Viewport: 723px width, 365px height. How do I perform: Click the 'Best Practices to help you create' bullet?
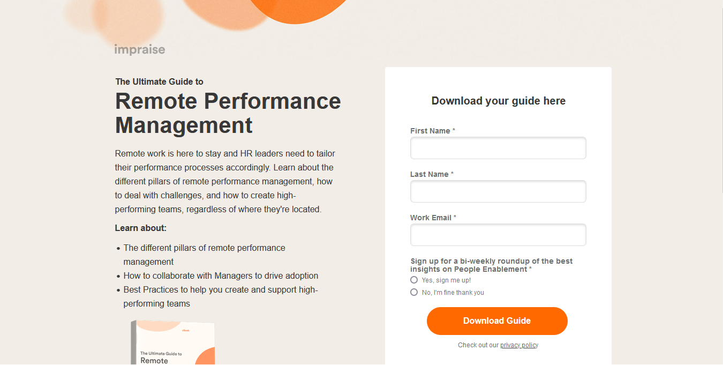pos(221,297)
